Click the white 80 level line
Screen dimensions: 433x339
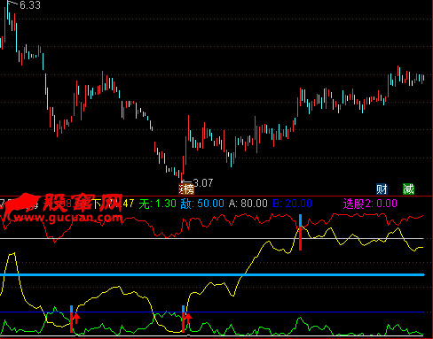pyautogui.click(x=212, y=238)
